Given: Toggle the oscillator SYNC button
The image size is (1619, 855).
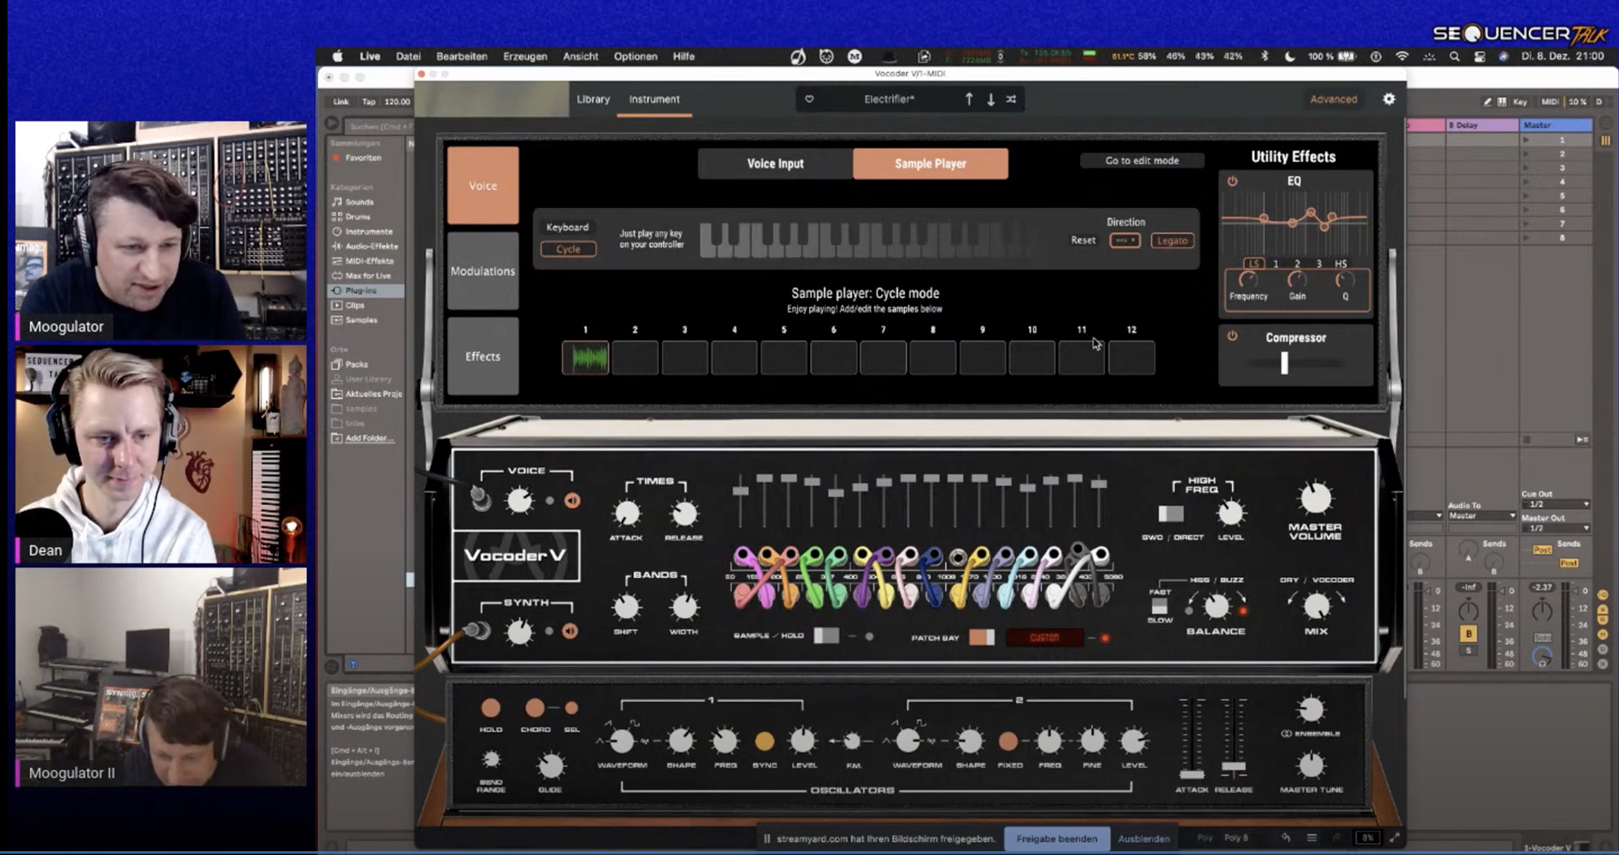Looking at the screenshot, I should (x=764, y=740).
